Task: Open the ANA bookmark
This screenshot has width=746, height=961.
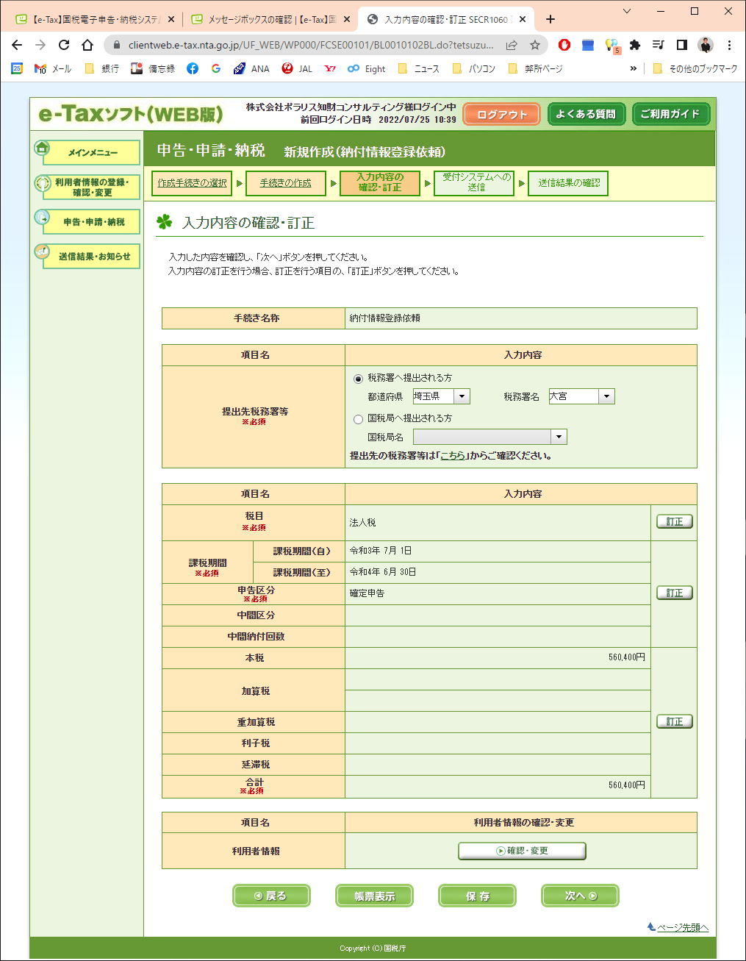Action: pyautogui.click(x=251, y=68)
